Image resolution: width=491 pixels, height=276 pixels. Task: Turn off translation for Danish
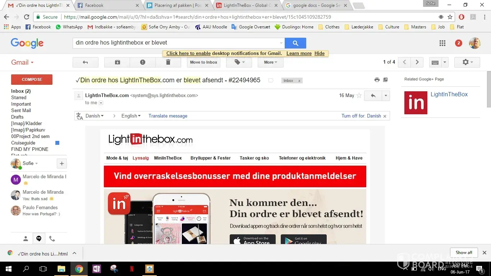pyautogui.click(x=361, y=116)
